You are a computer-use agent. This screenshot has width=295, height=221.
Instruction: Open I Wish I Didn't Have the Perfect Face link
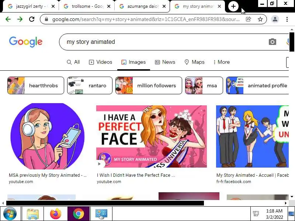point(136,175)
